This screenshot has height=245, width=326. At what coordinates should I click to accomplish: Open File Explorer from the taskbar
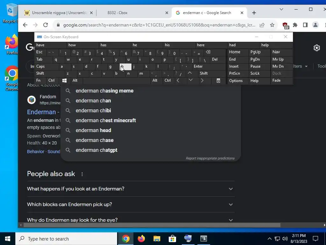click(x=157, y=239)
